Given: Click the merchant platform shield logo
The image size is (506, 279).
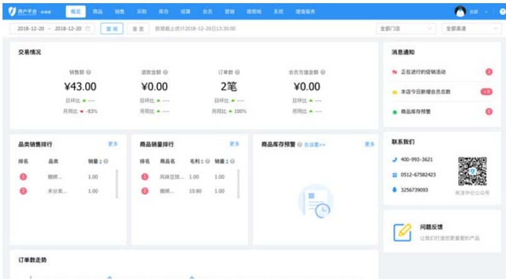Looking at the screenshot, I should click(x=12, y=11).
